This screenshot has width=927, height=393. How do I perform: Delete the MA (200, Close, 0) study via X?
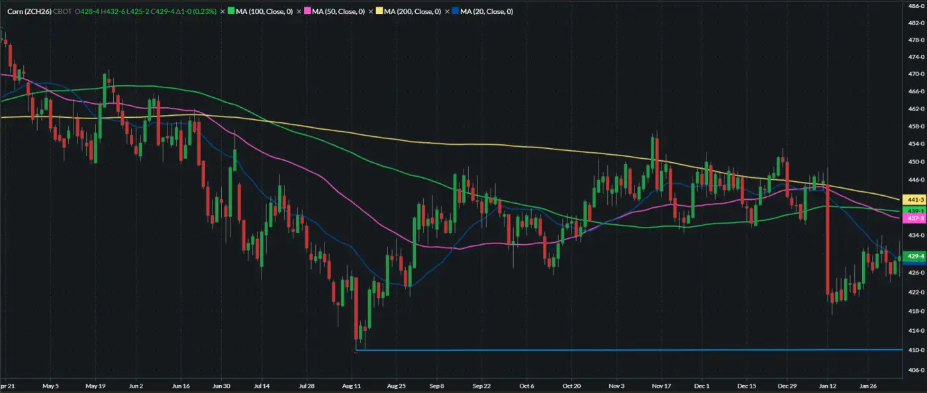(371, 11)
